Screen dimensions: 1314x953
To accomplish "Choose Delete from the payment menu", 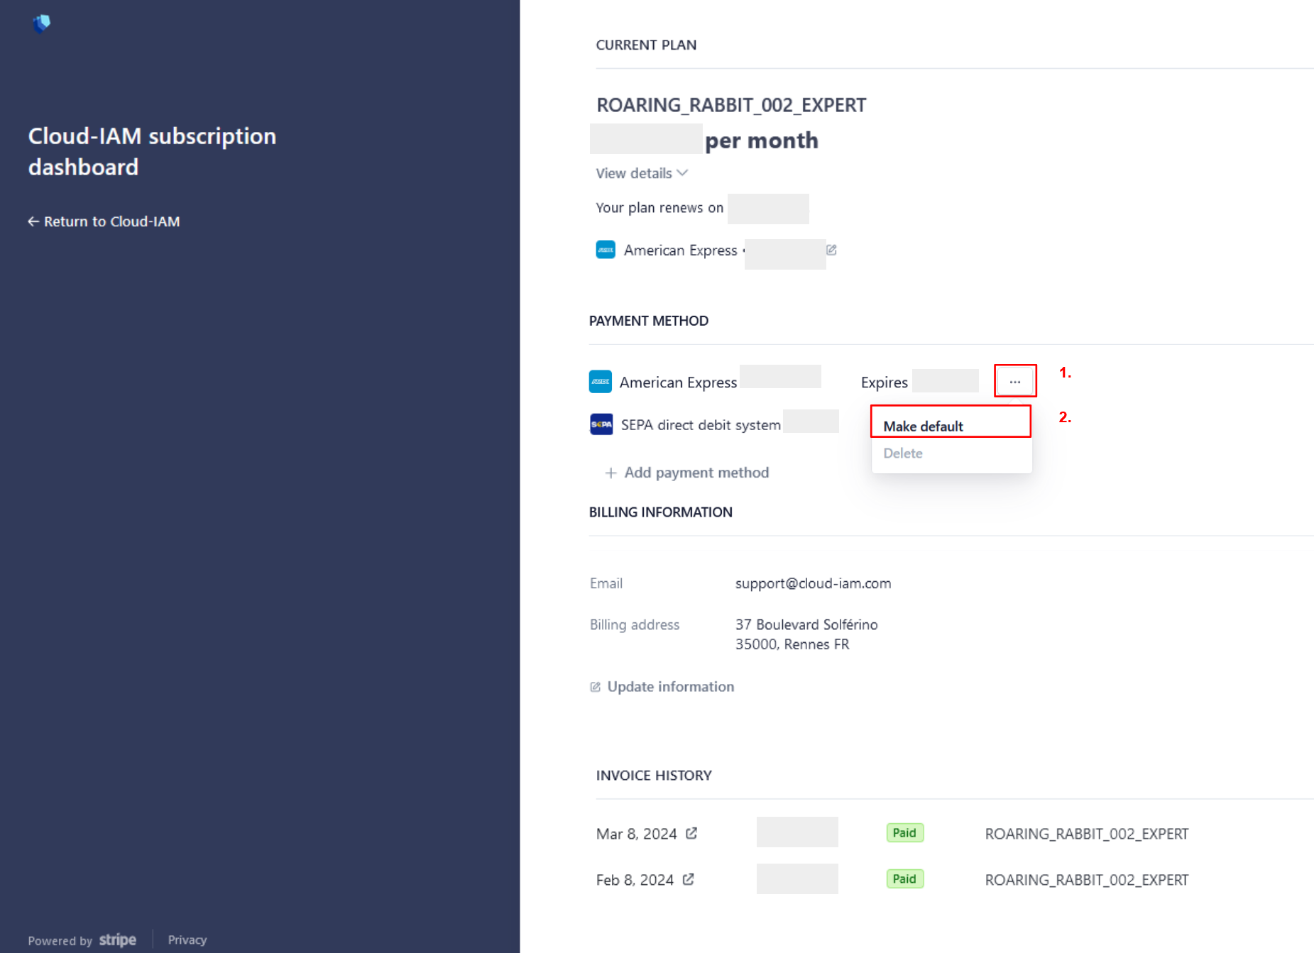I will point(903,453).
